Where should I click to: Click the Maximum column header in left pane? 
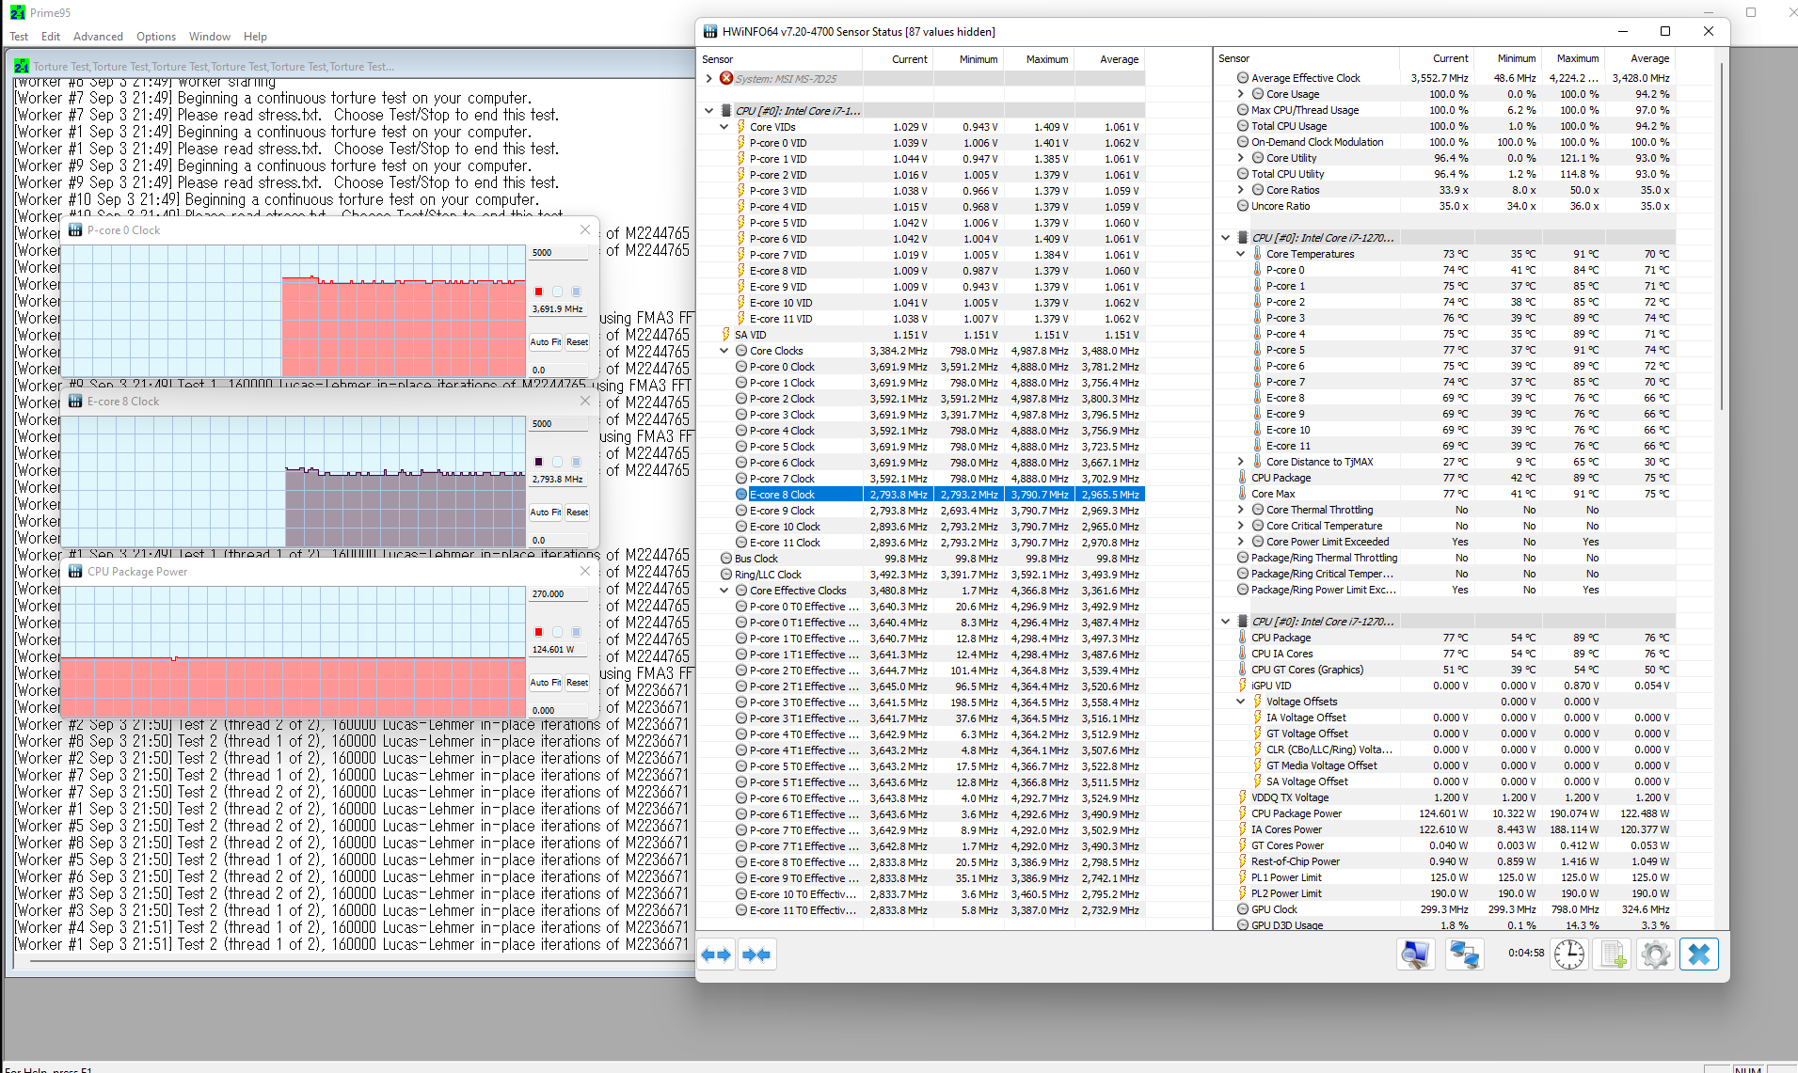pyautogui.click(x=1038, y=59)
